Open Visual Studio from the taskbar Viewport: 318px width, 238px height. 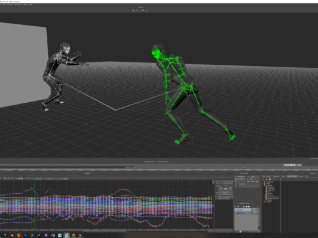tap(53, 235)
